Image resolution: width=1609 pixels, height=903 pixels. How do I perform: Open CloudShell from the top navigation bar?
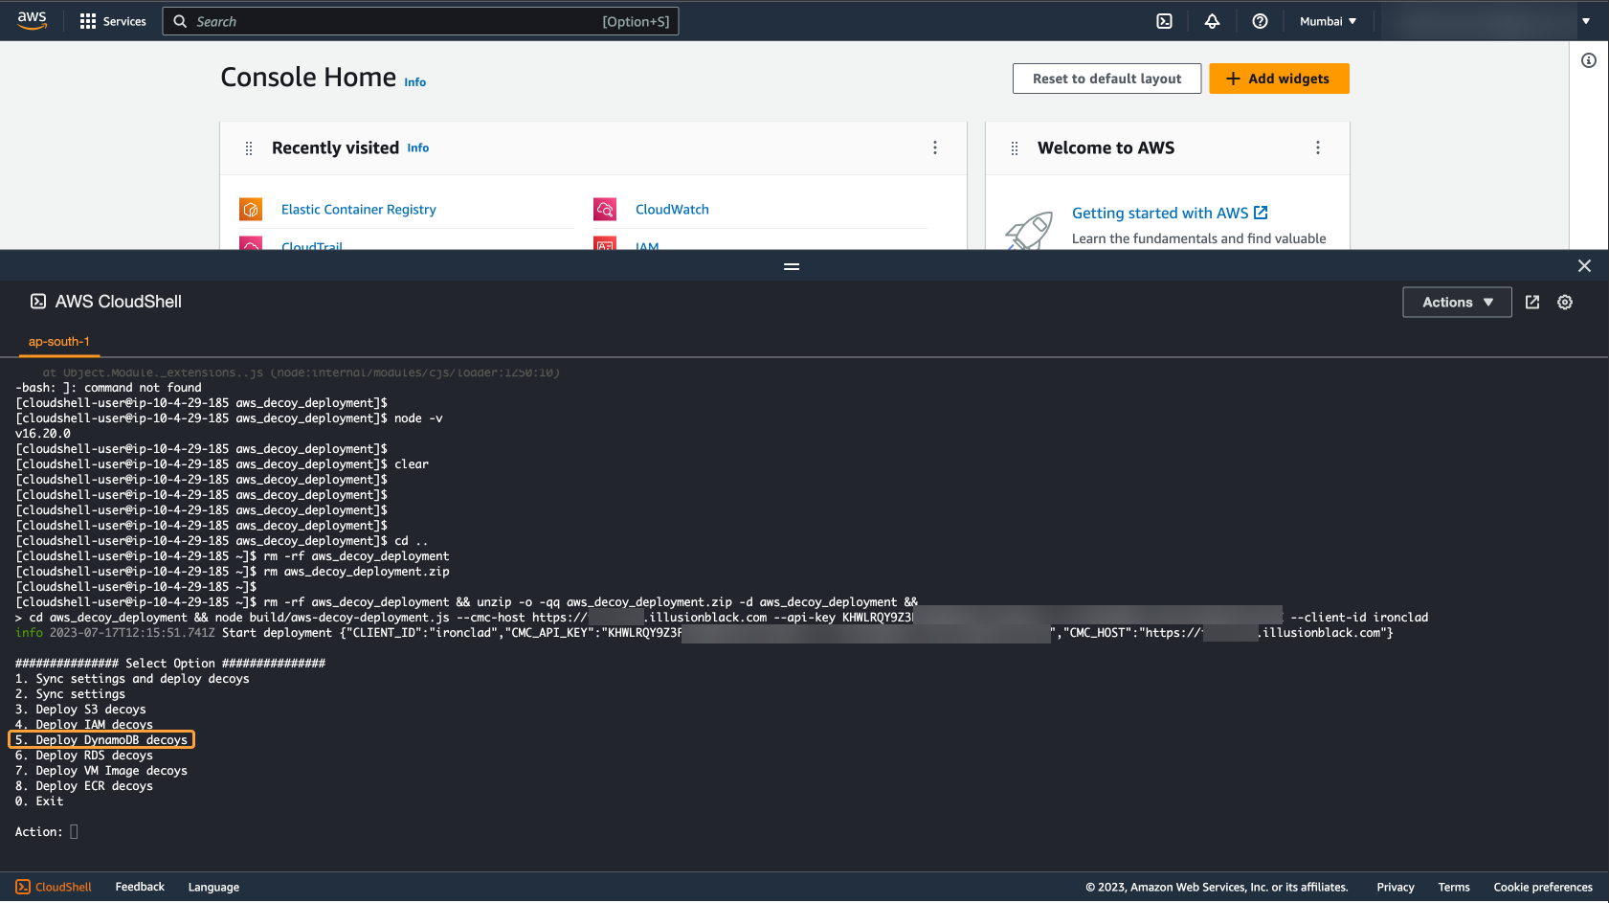[1164, 20]
